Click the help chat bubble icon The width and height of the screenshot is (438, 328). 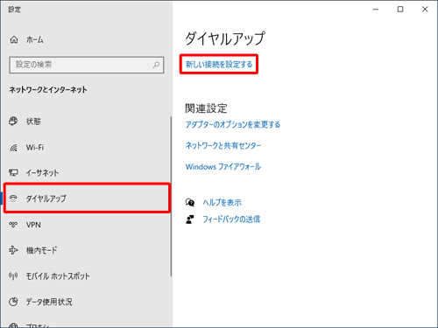[190, 202]
